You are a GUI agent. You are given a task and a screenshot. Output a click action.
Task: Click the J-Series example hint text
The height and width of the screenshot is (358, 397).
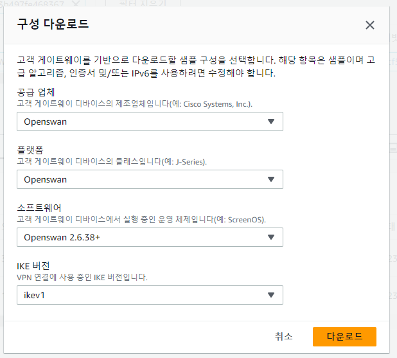(x=112, y=161)
